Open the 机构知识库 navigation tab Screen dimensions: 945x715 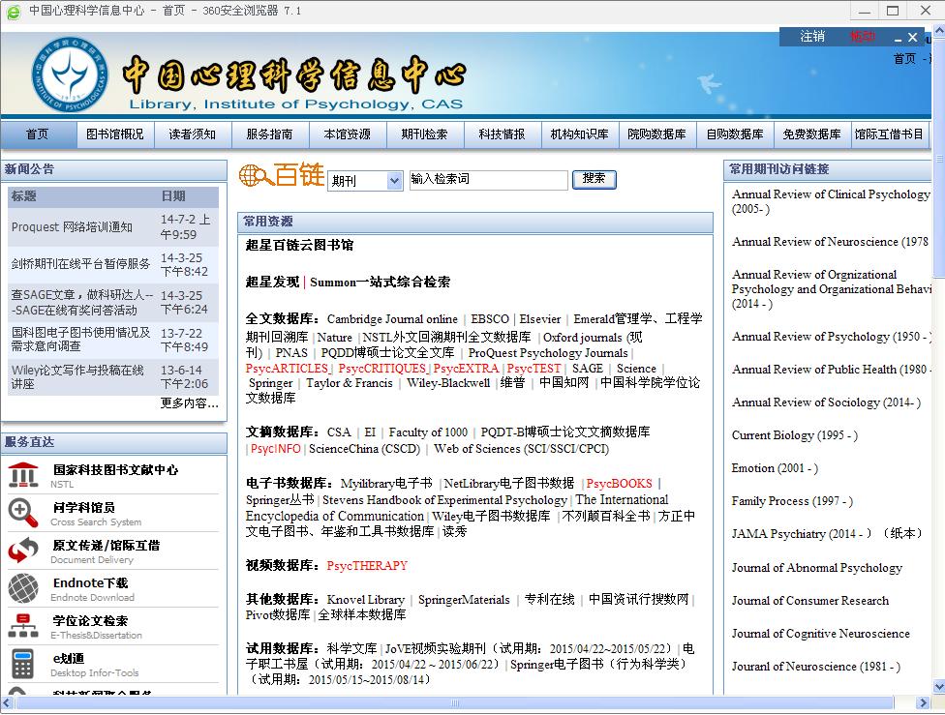(x=580, y=134)
